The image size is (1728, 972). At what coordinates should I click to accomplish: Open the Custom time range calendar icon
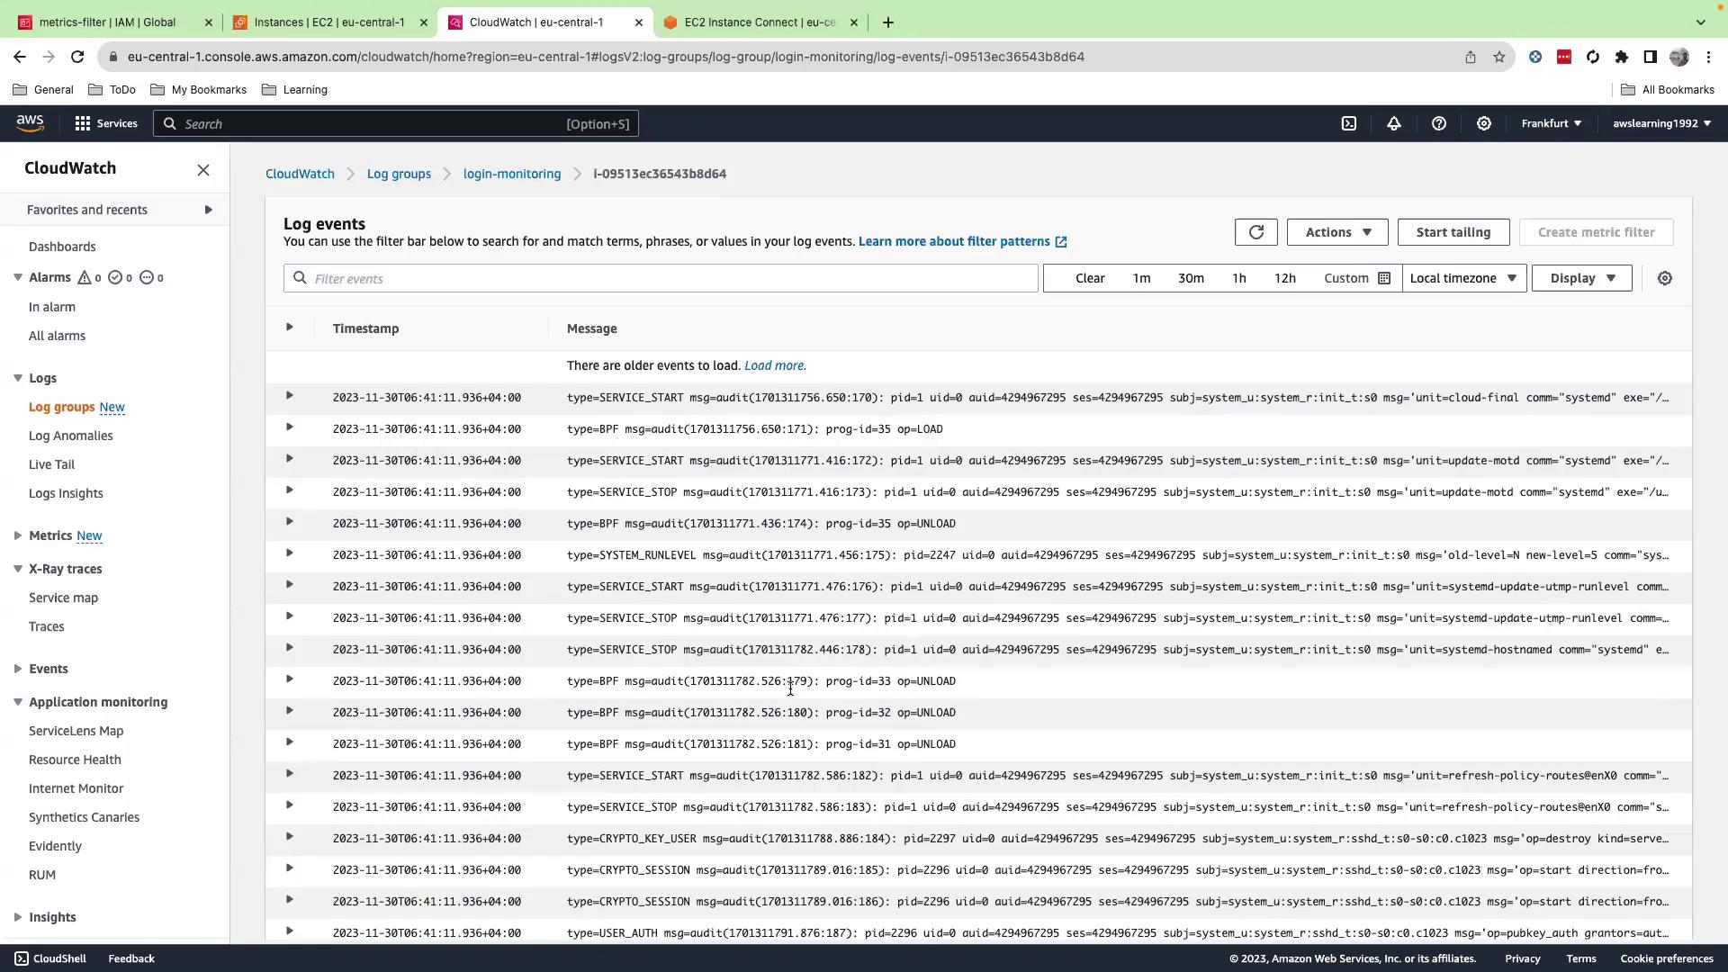[x=1384, y=279]
